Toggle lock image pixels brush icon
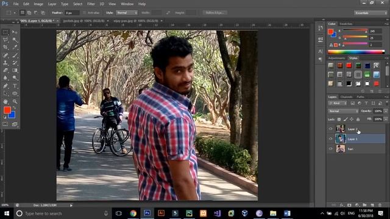390x219 pixels. (x=346, y=119)
